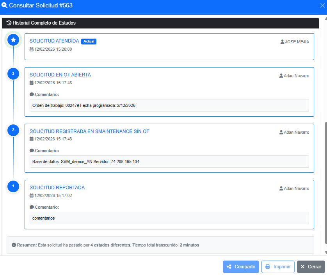The image size is (327, 275).
Task: Select timeline step 1 circle
Action: point(13,186)
